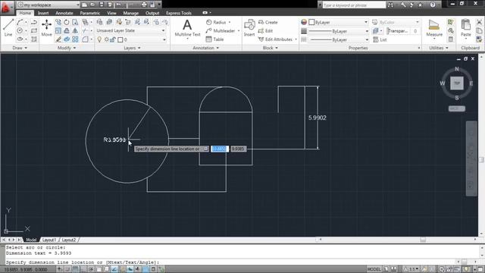Switch to the Manage ribbon tab
Viewport: 485px width, 273px height.
pos(131,13)
